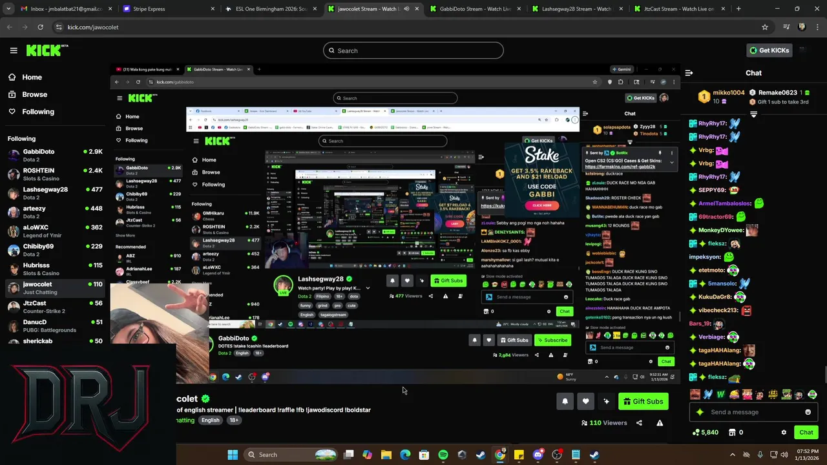Open ROSHTEIN channel in Following list
This screenshot has width=827, height=465.
(55, 174)
